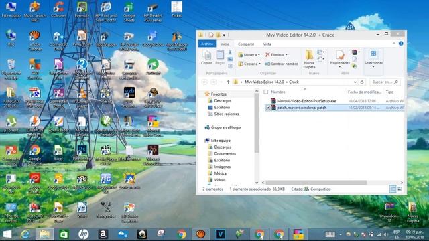Sort by Tipo column header
Screen dimensions: 429x241
click(389, 92)
